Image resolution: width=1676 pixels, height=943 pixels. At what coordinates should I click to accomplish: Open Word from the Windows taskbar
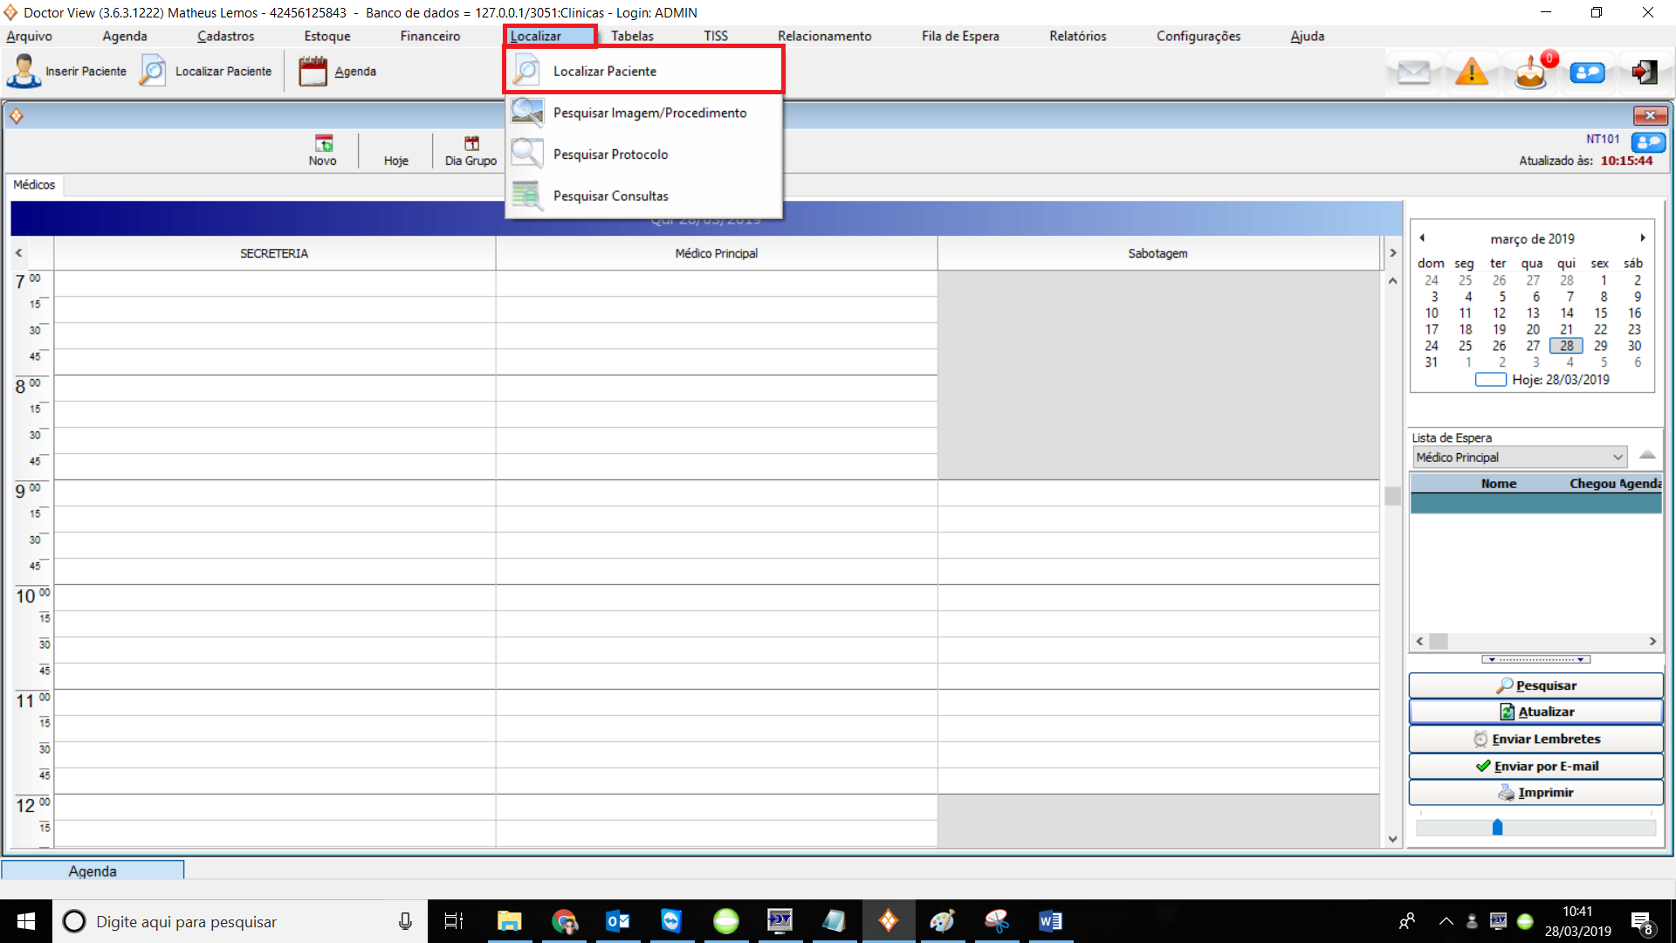pyautogui.click(x=1050, y=921)
